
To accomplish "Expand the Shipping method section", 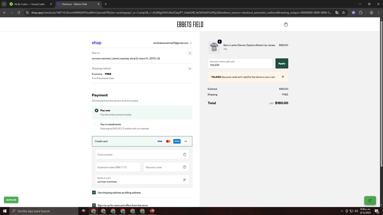I will click(190, 69).
